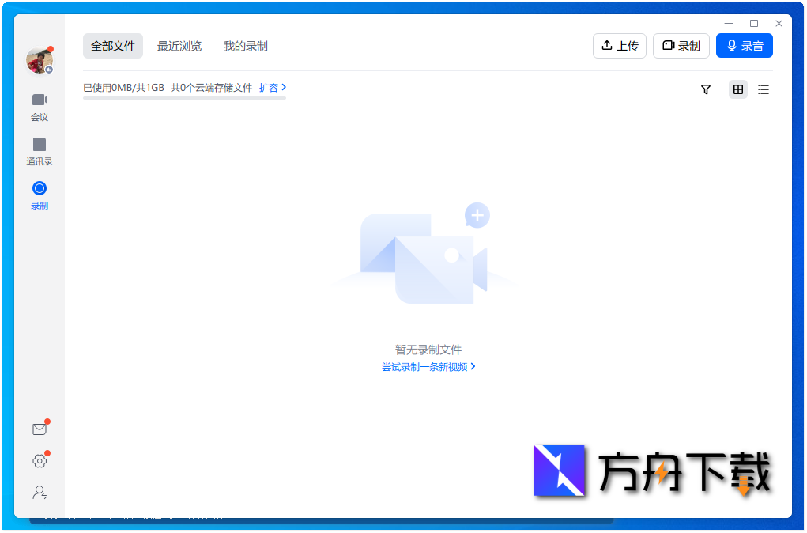
Task: Open settings via the gear icon
Action: coord(40,460)
